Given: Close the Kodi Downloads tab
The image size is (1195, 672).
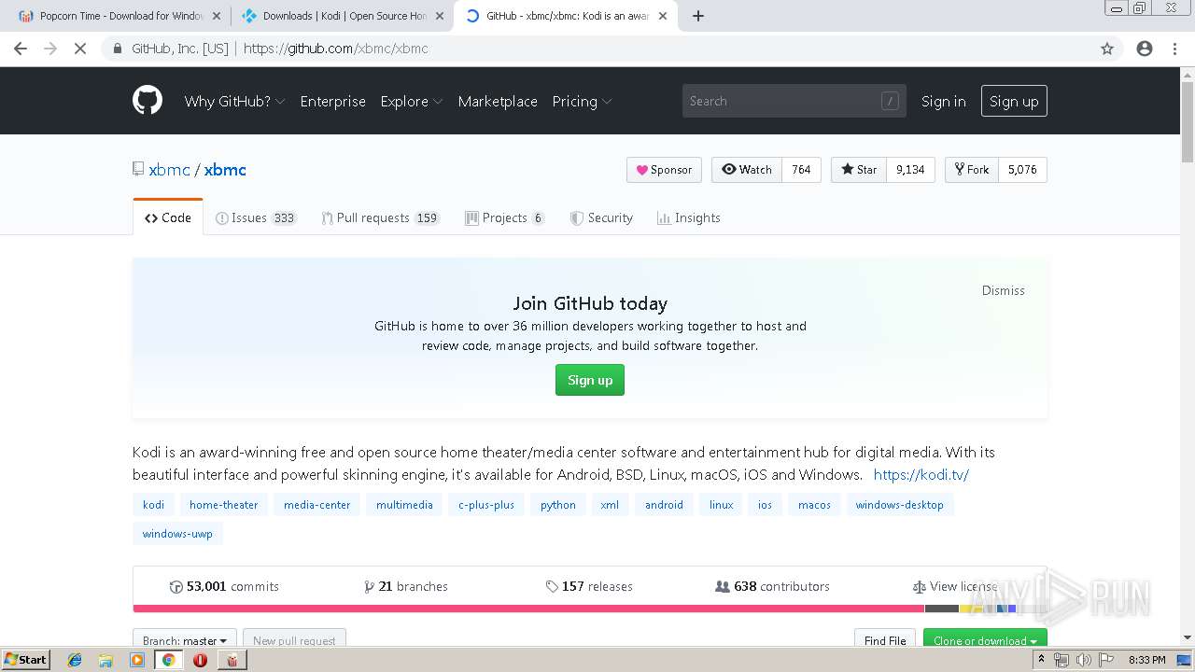Looking at the screenshot, I should click(x=440, y=16).
